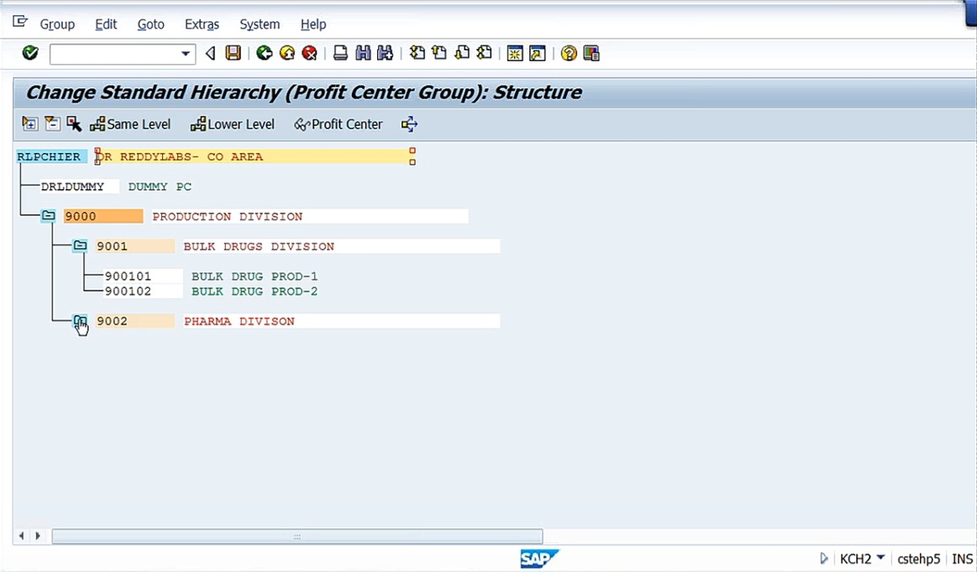Screen dimensions: 977x572
Task: Jump to First Page icon
Action: click(417, 53)
